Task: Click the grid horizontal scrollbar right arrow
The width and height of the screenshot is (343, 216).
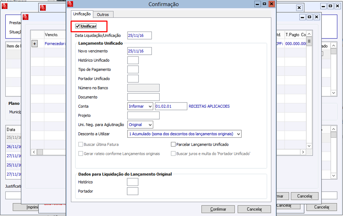Action: (303, 152)
